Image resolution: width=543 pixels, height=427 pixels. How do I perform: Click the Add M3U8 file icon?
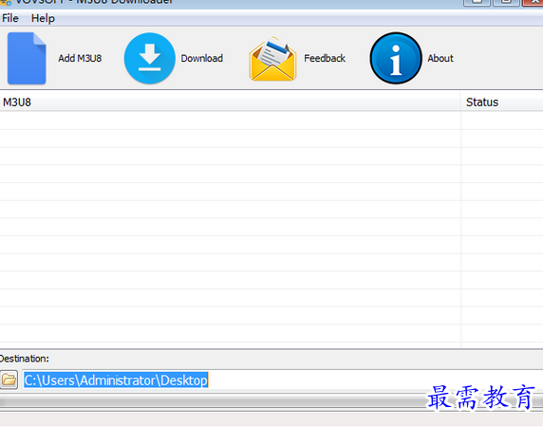[x=27, y=58]
